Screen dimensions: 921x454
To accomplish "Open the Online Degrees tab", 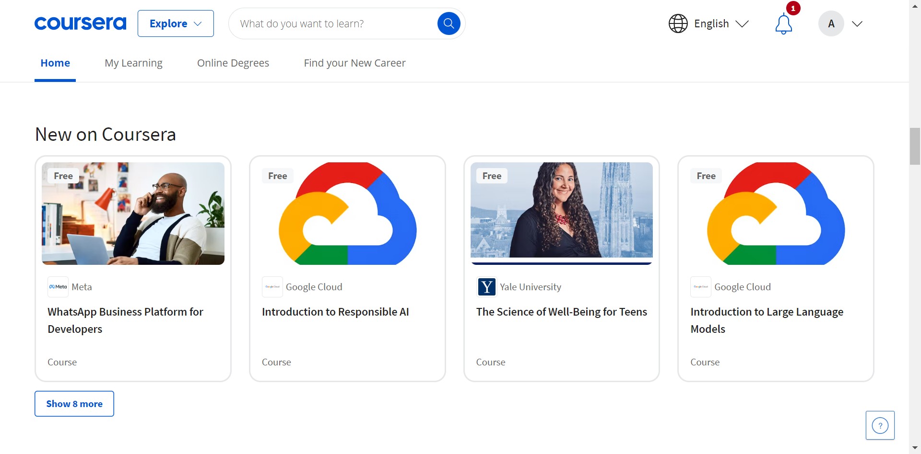I will (x=233, y=63).
